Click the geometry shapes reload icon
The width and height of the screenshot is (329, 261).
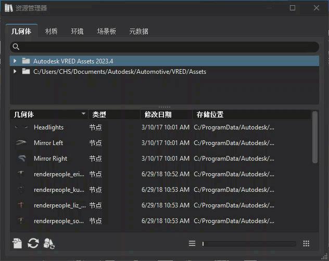click(x=49, y=243)
